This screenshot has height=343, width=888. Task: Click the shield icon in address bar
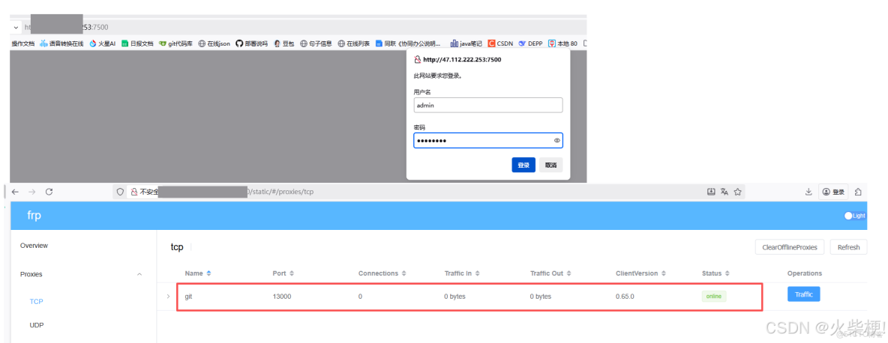(x=120, y=192)
